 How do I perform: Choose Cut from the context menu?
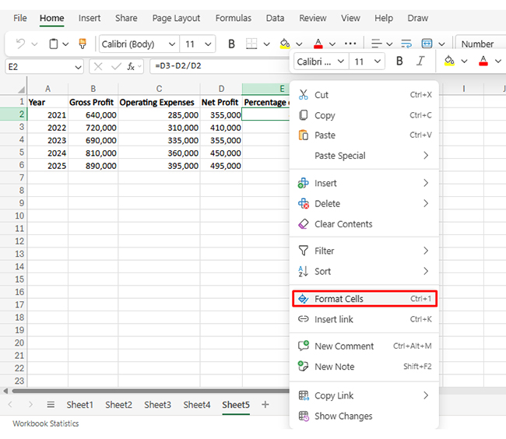click(365, 95)
